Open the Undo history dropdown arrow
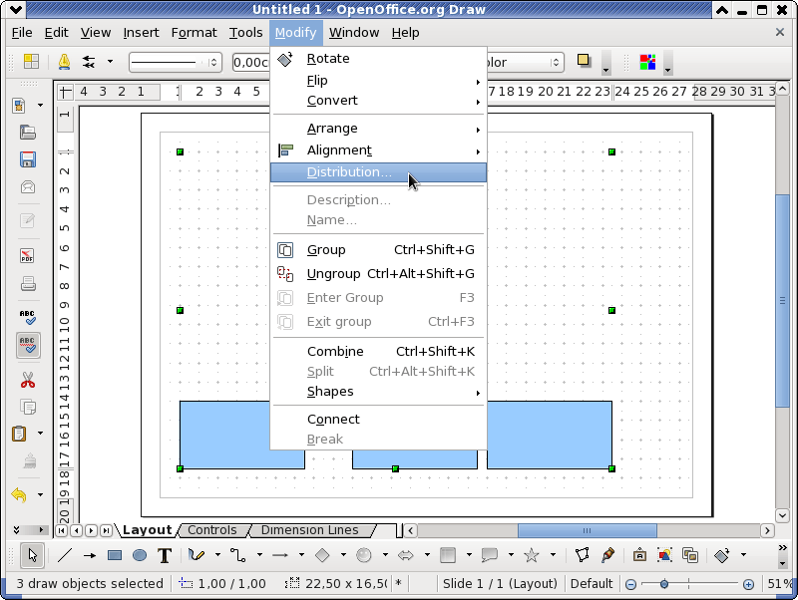The height and width of the screenshot is (600, 798). [x=40, y=494]
